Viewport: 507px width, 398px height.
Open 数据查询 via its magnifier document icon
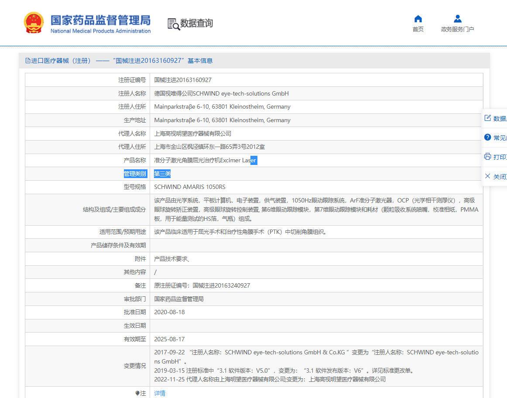pos(174,24)
